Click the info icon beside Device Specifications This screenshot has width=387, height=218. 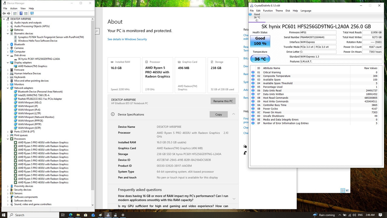click(113, 114)
